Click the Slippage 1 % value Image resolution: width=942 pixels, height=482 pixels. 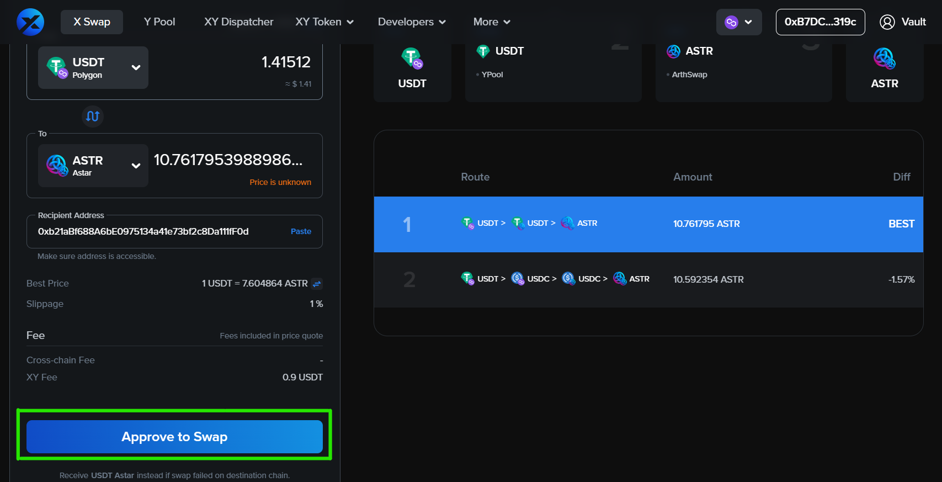coord(316,304)
